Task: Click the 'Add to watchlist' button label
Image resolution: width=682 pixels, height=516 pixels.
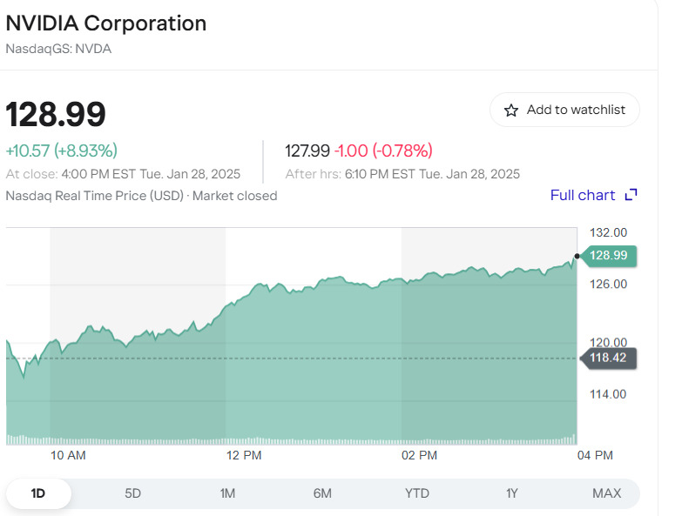Action: pyautogui.click(x=576, y=110)
